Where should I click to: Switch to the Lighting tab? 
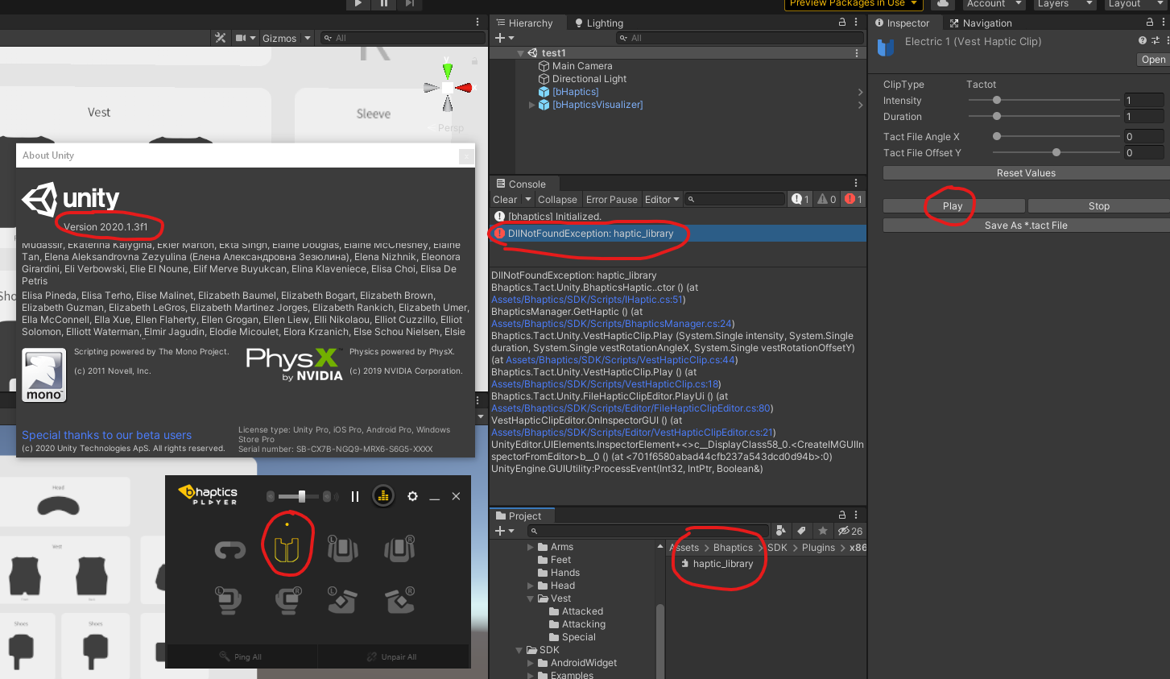click(599, 22)
